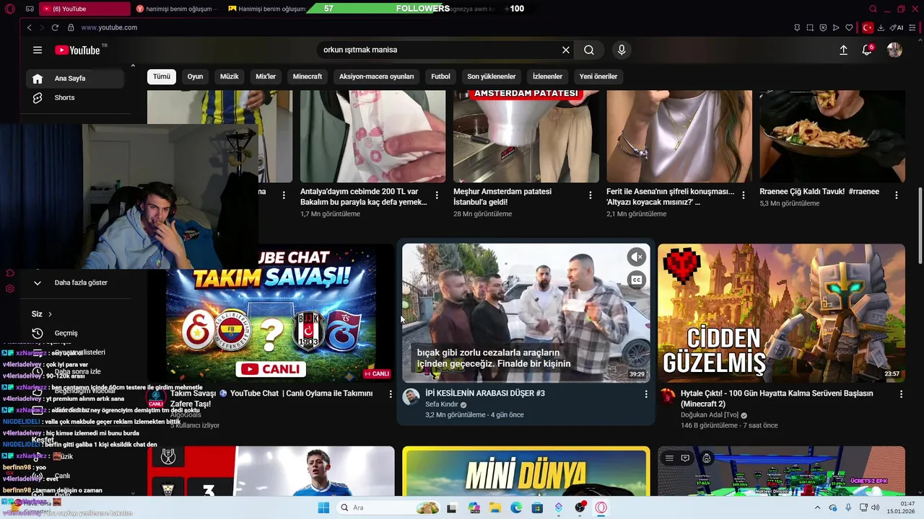Open OBS Studio from the taskbar
Viewport: 924px width, 519px height.
pyautogui.click(x=580, y=507)
